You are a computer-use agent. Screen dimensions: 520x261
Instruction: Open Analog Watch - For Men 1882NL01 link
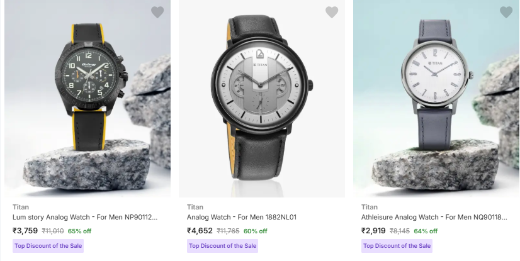242,218
